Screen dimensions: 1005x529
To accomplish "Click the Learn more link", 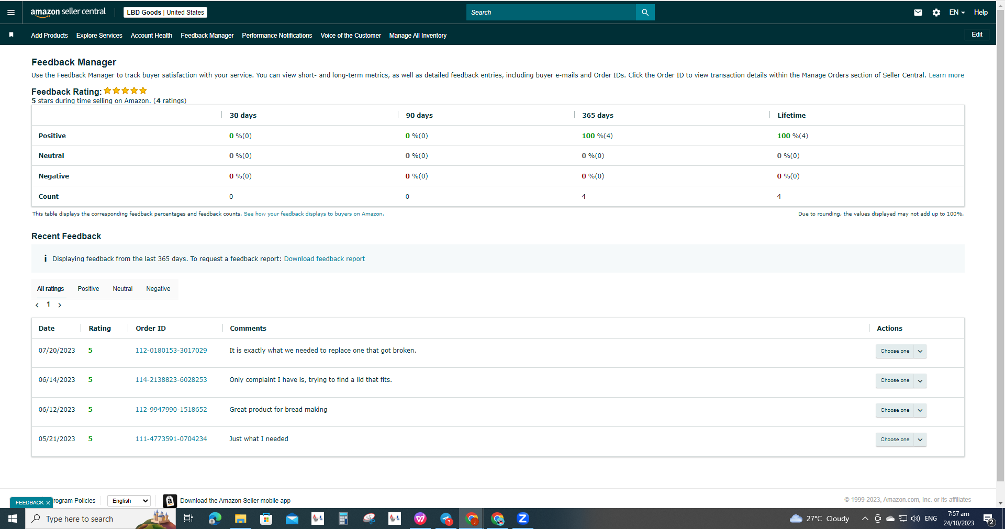I will coord(946,75).
